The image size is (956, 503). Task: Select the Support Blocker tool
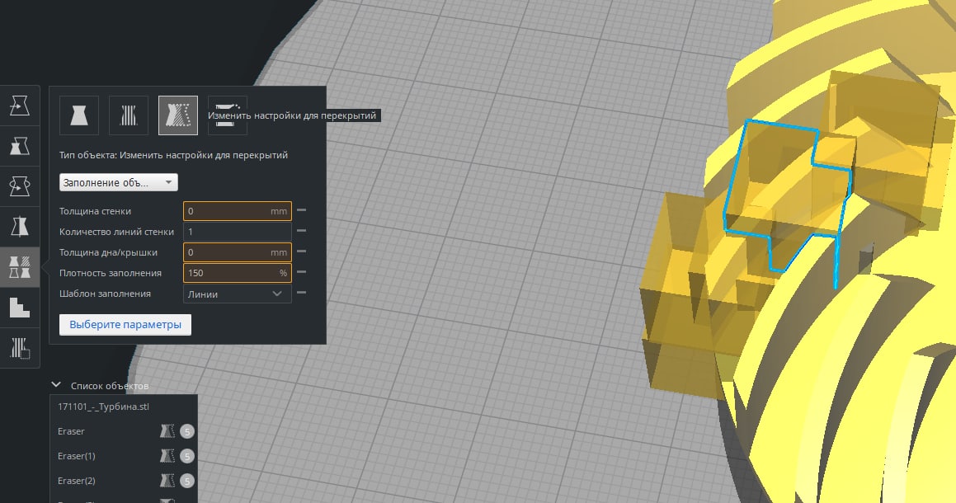pos(20,308)
